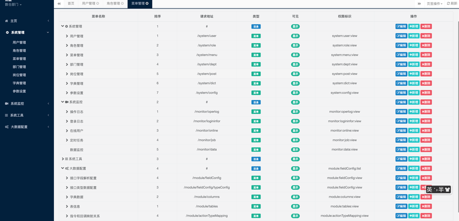This screenshot has width=459, height=221.
Task: Click the 菜单名称 column header
Action: (x=98, y=17)
